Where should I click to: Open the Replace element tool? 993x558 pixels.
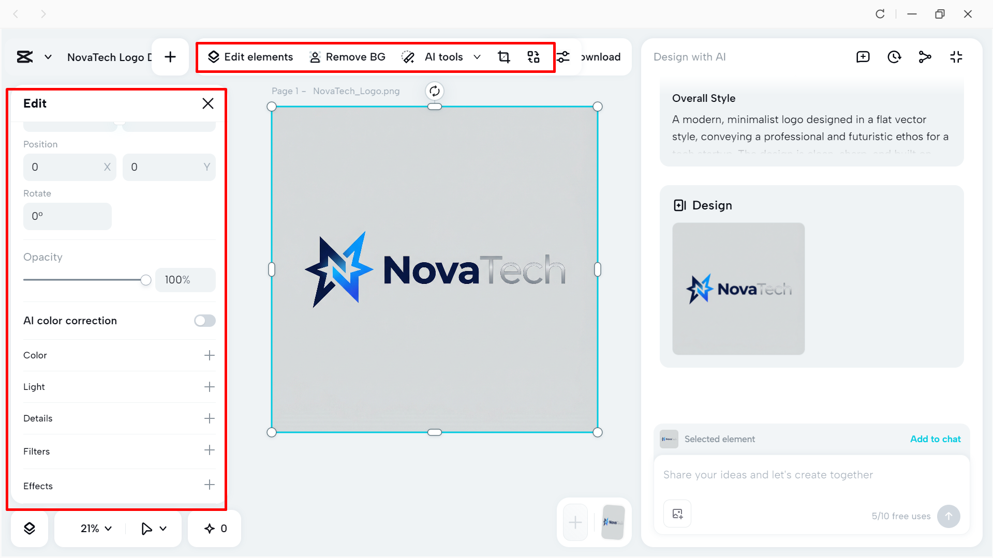pyautogui.click(x=533, y=57)
